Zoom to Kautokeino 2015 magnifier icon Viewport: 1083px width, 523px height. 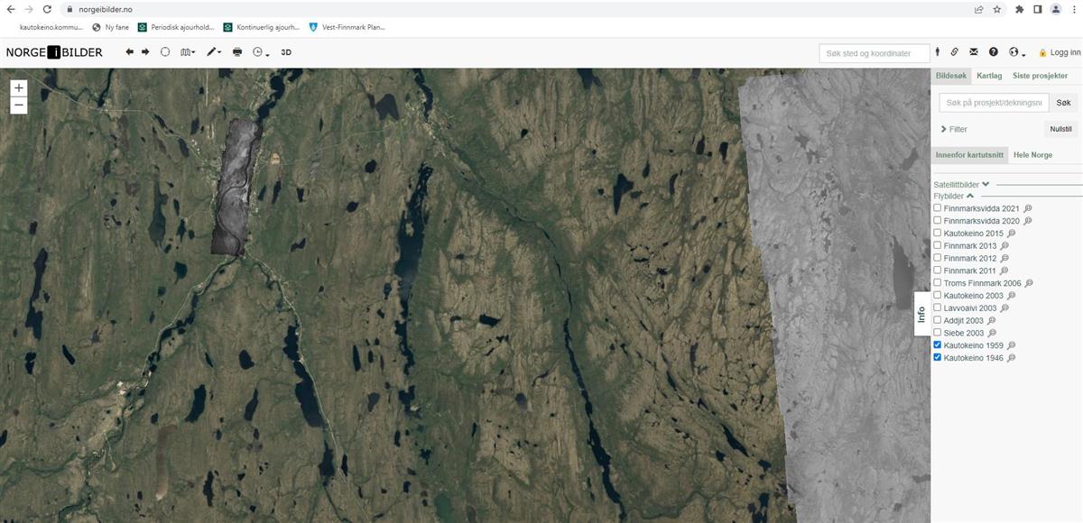click(x=1012, y=234)
